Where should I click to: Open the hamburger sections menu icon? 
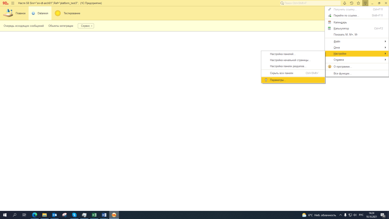click(13, 3)
